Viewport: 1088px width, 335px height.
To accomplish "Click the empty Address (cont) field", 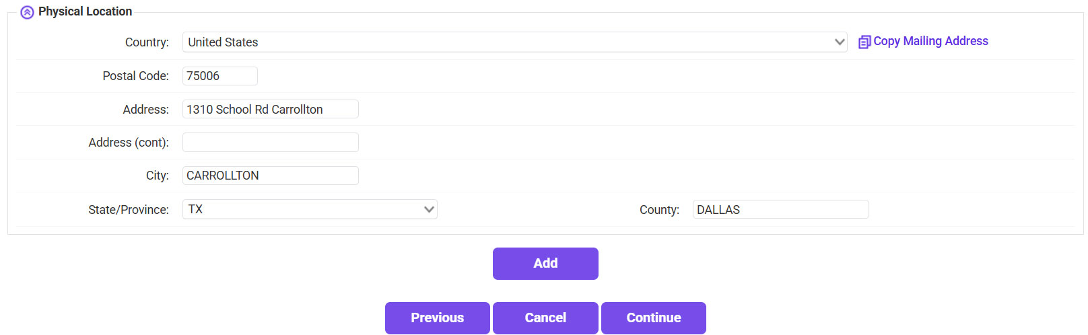I will 270,143.
